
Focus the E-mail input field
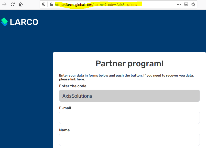(x=129, y=118)
